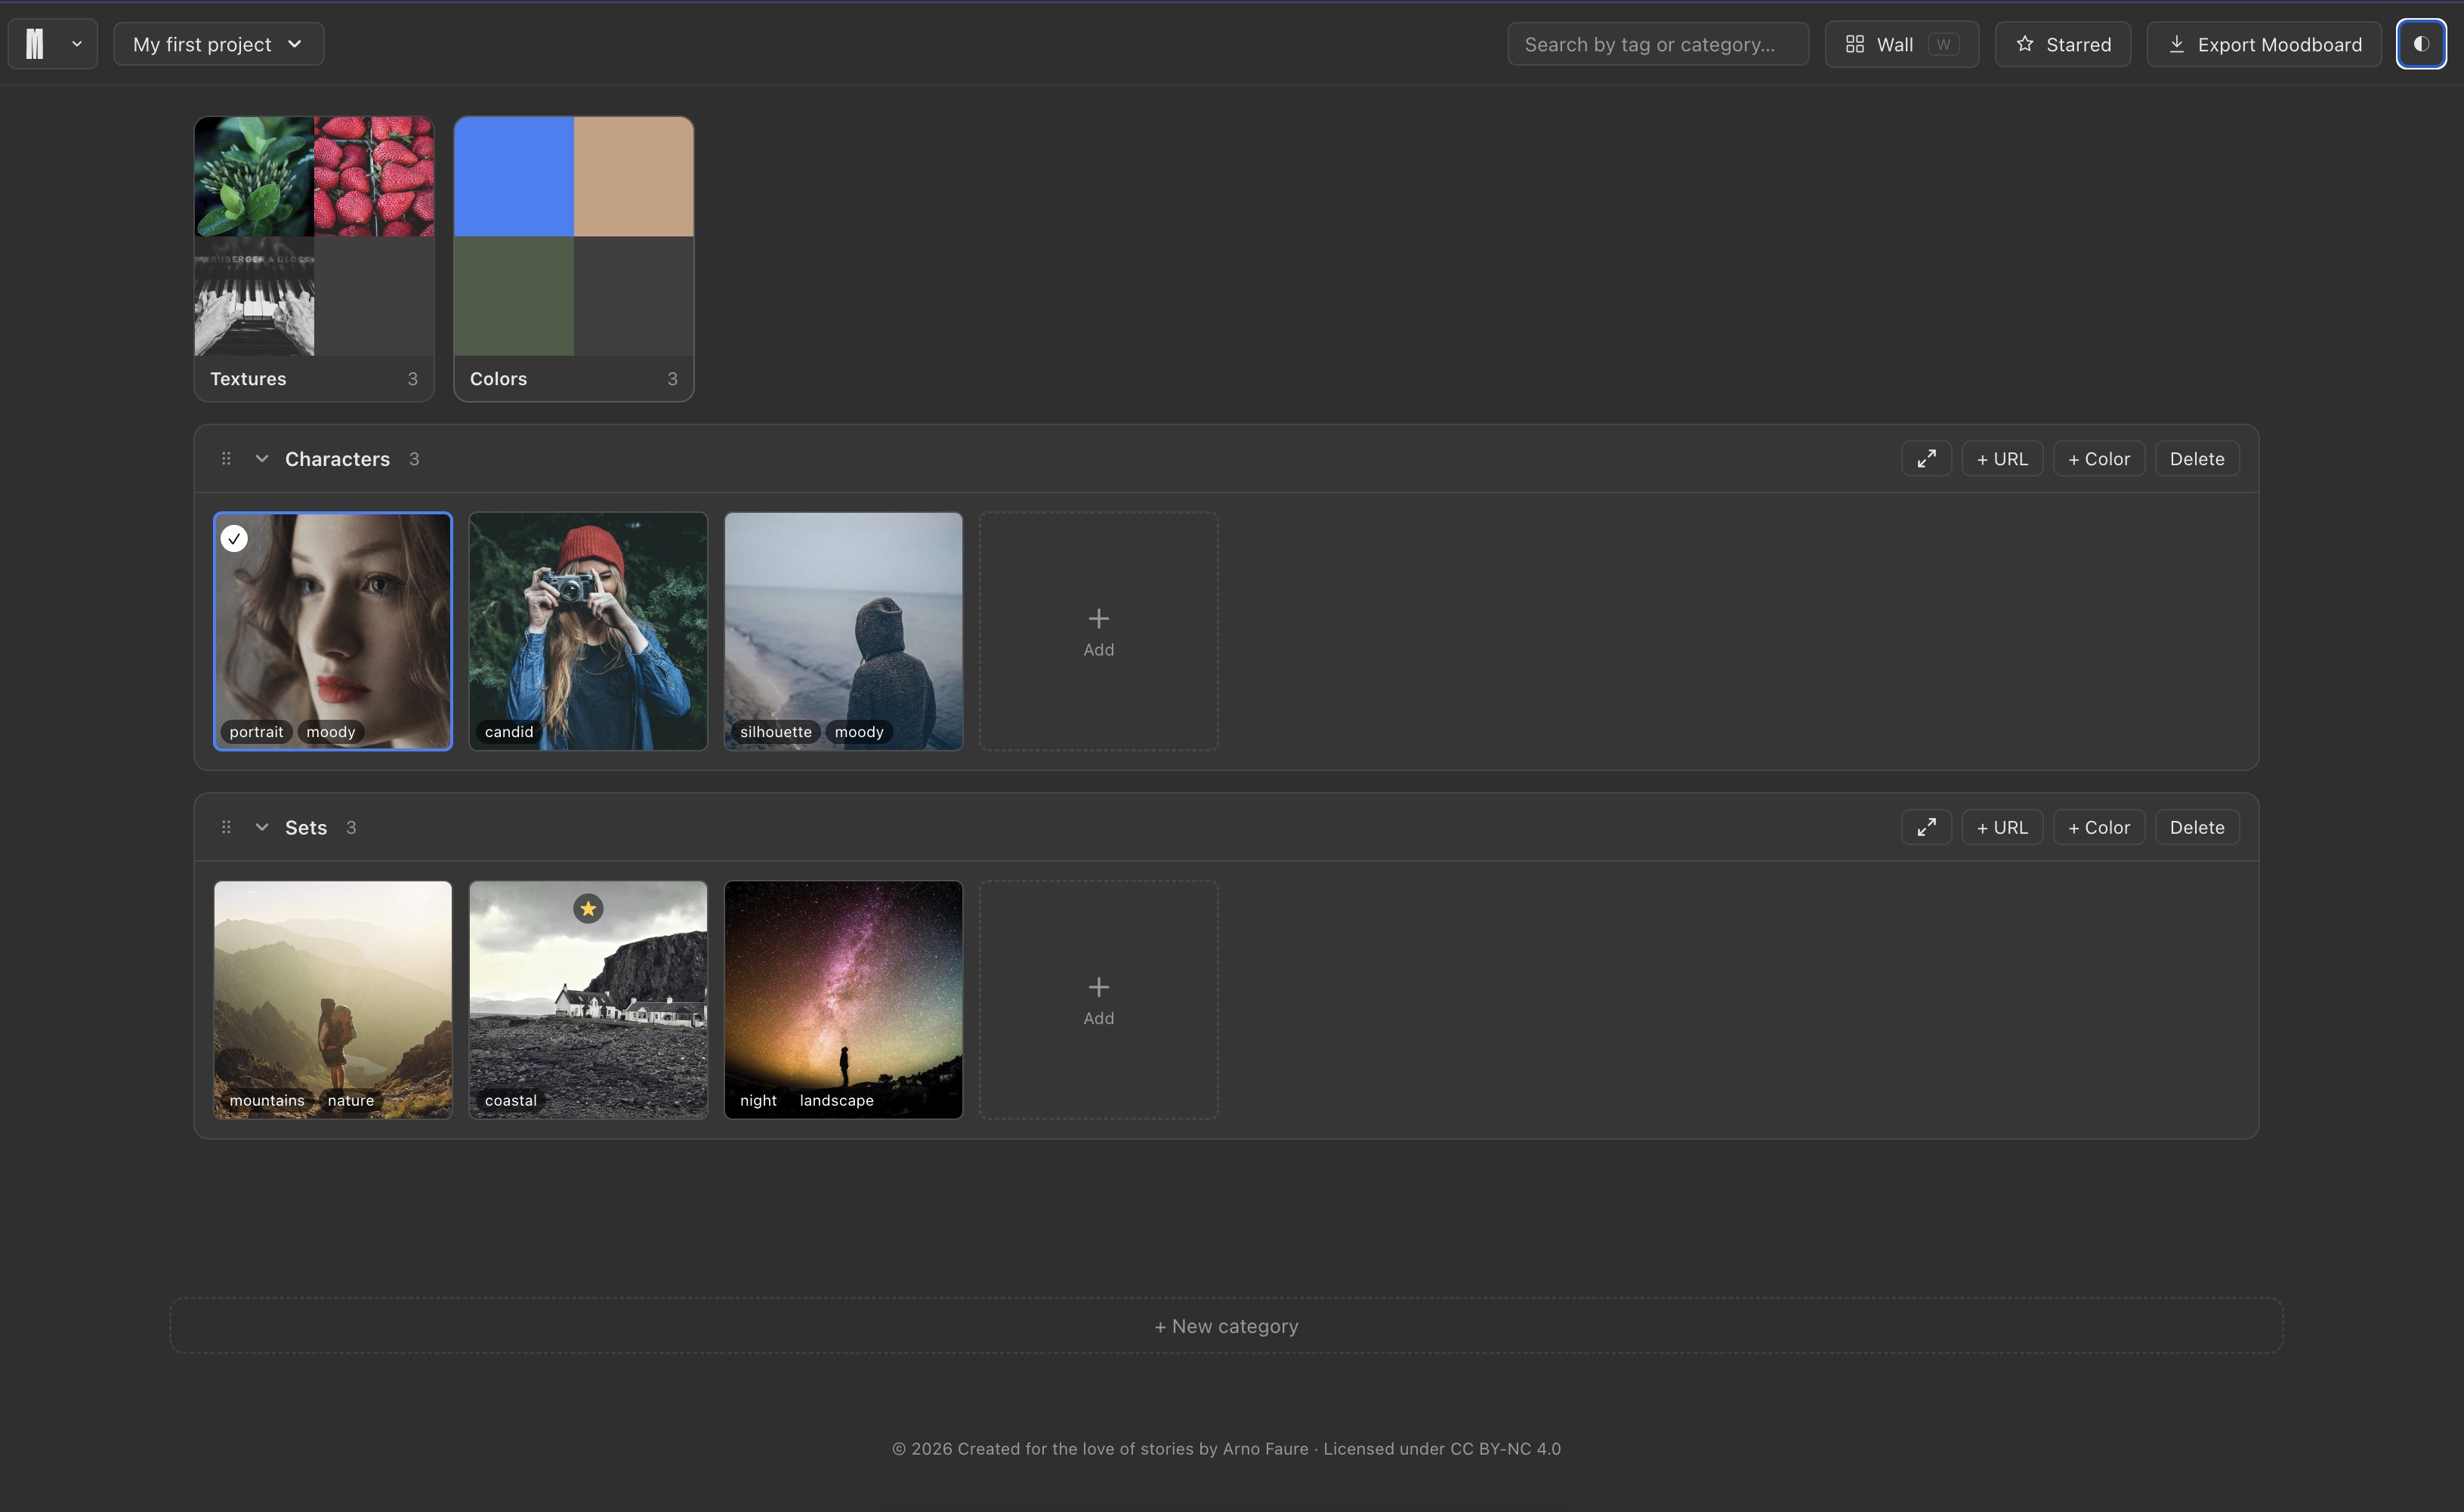The image size is (2464, 1512).
Task: Select the blue swatch in Colors
Action: pyautogui.click(x=514, y=177)
